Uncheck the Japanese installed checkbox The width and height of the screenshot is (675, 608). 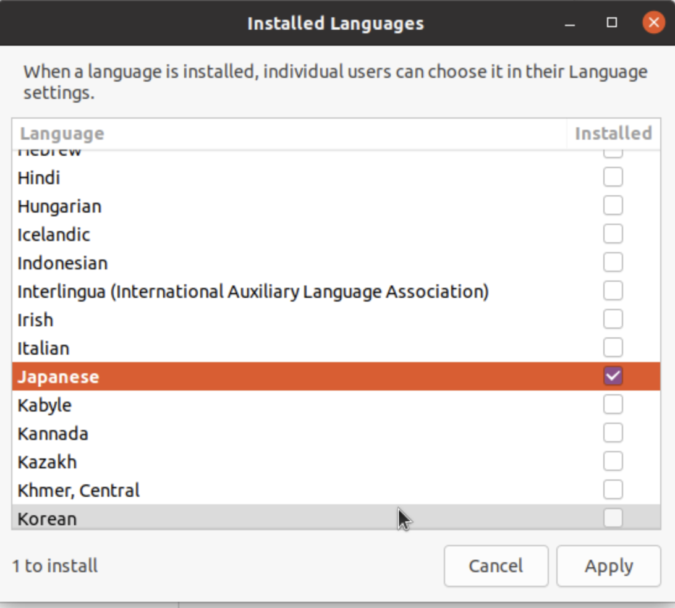613,376
